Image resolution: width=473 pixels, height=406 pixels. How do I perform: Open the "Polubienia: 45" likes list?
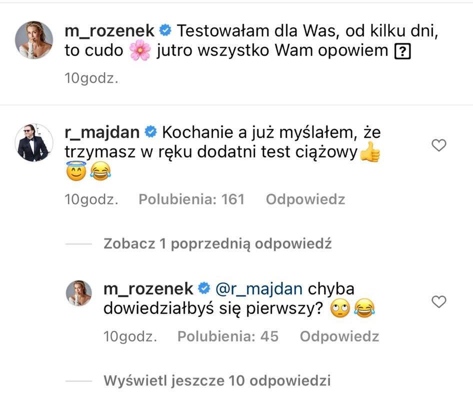[227, 336]
